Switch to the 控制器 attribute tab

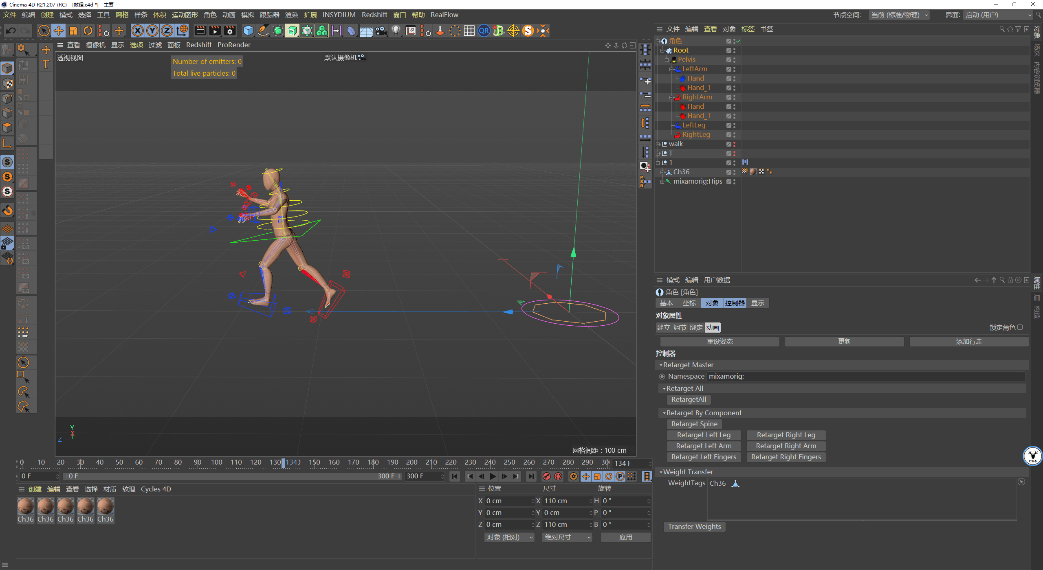(x=735, y=303)
